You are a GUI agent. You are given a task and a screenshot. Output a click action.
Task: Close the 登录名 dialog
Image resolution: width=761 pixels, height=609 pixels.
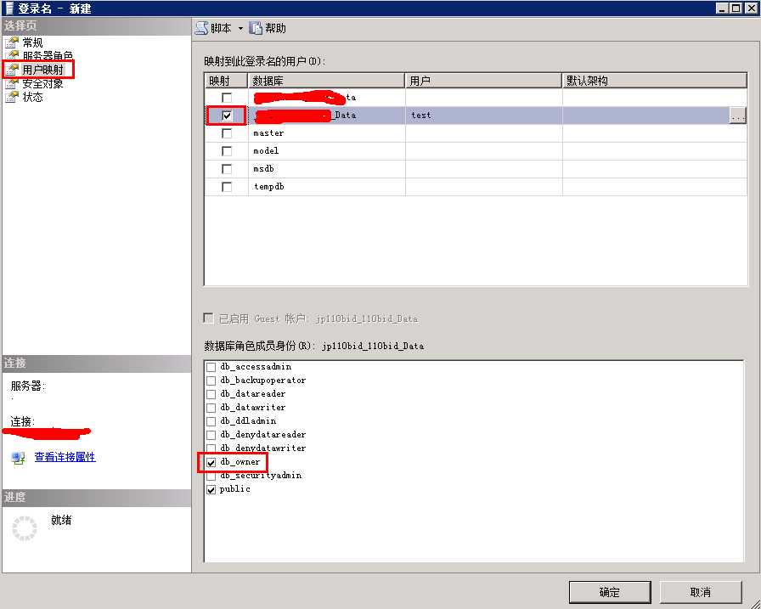click(751, 8)
